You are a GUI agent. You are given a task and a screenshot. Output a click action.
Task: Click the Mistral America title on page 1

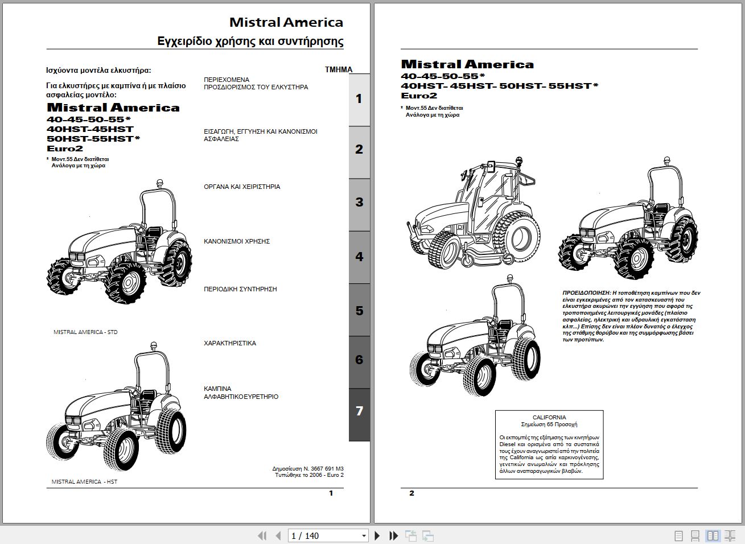coord(286,22)
